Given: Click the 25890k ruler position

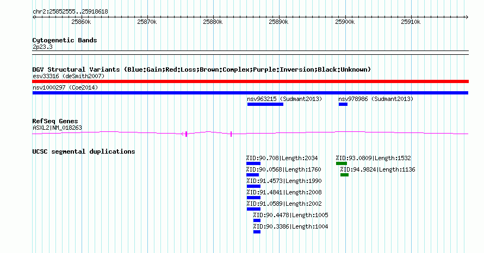Looking at the screenshot, I should coord(278,22).
